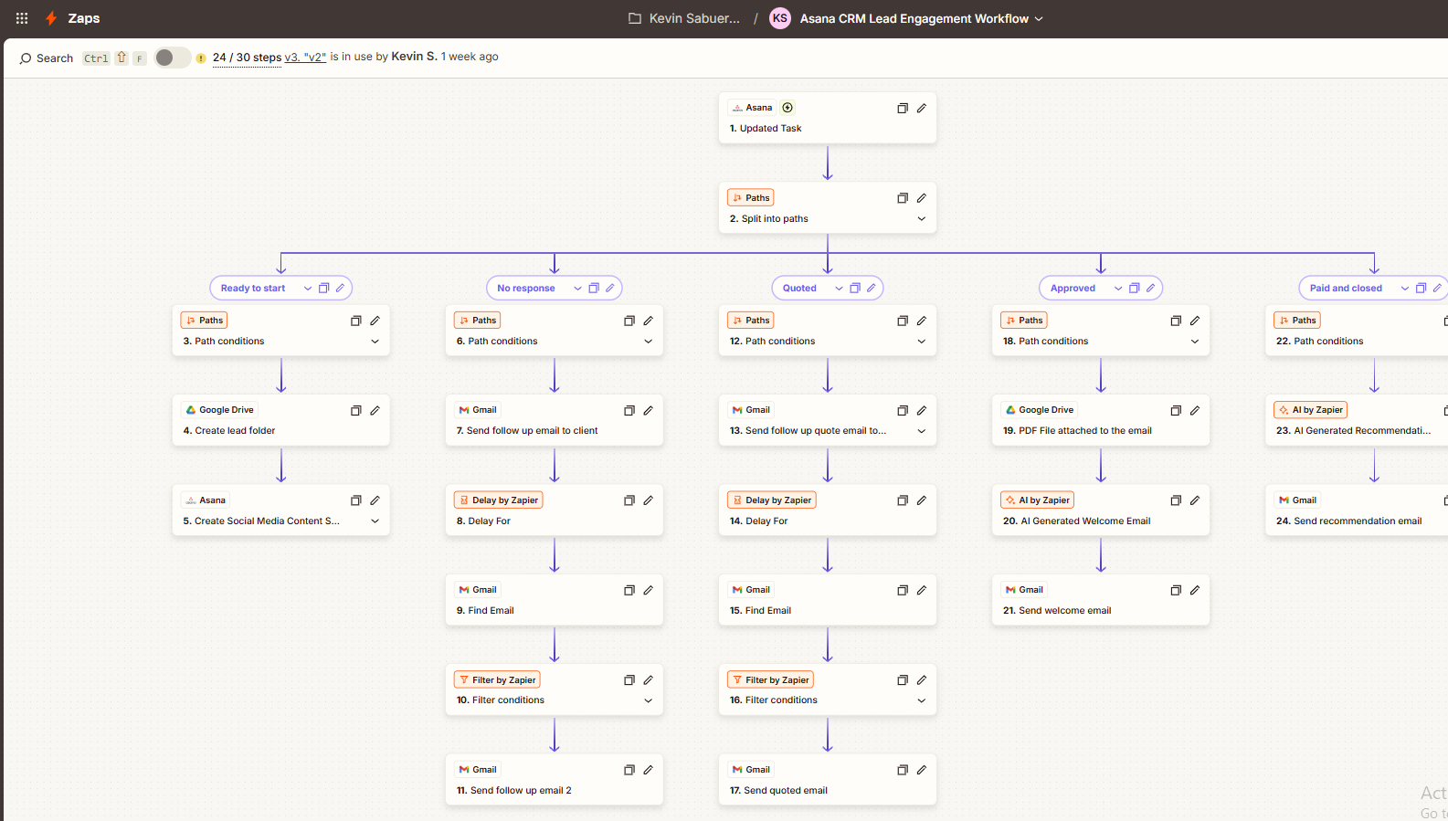1448x821 pixels.
Task: Edit step 13 Send follow up quote email
Action: coord(922,411)
